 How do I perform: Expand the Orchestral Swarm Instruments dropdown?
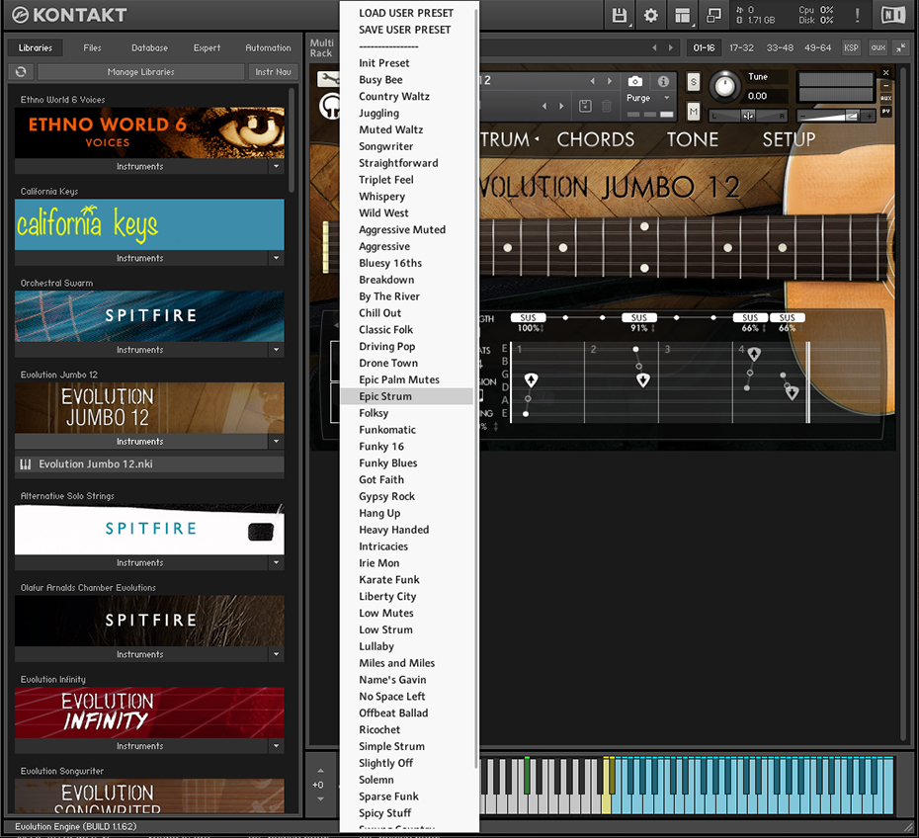point(276,350)
